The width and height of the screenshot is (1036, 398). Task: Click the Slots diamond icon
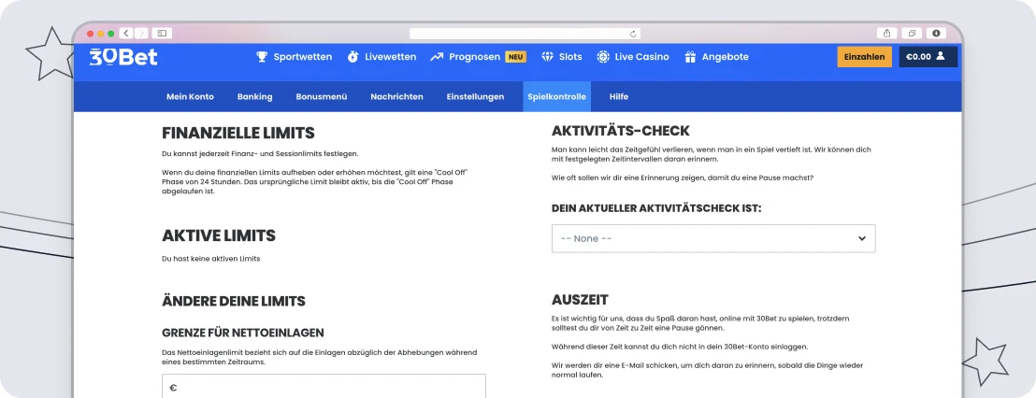(547, 57)
